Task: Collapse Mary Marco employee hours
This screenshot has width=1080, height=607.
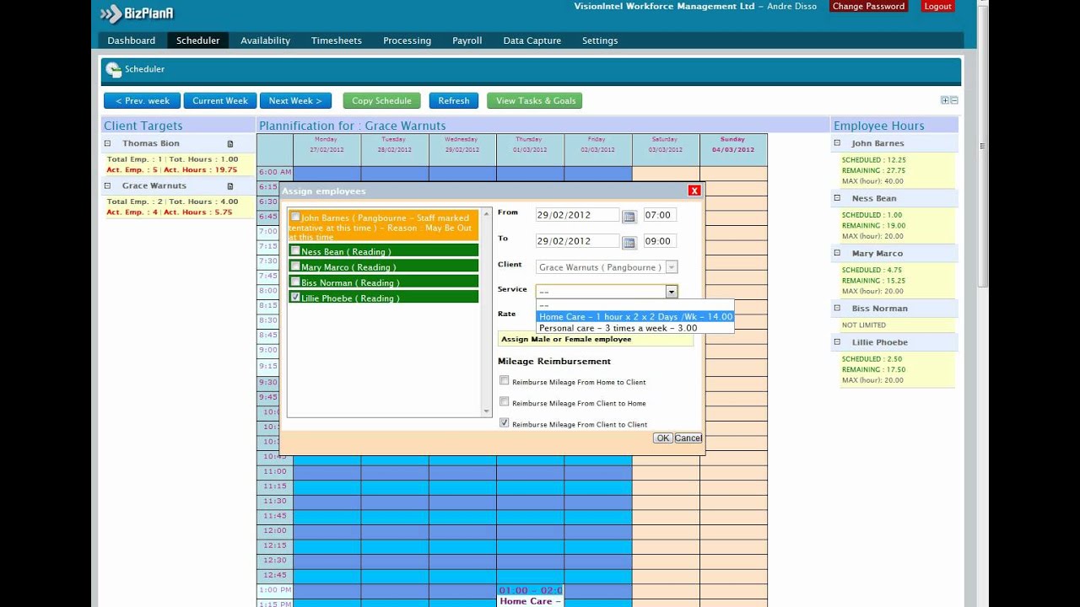Action: click(837, 253)
